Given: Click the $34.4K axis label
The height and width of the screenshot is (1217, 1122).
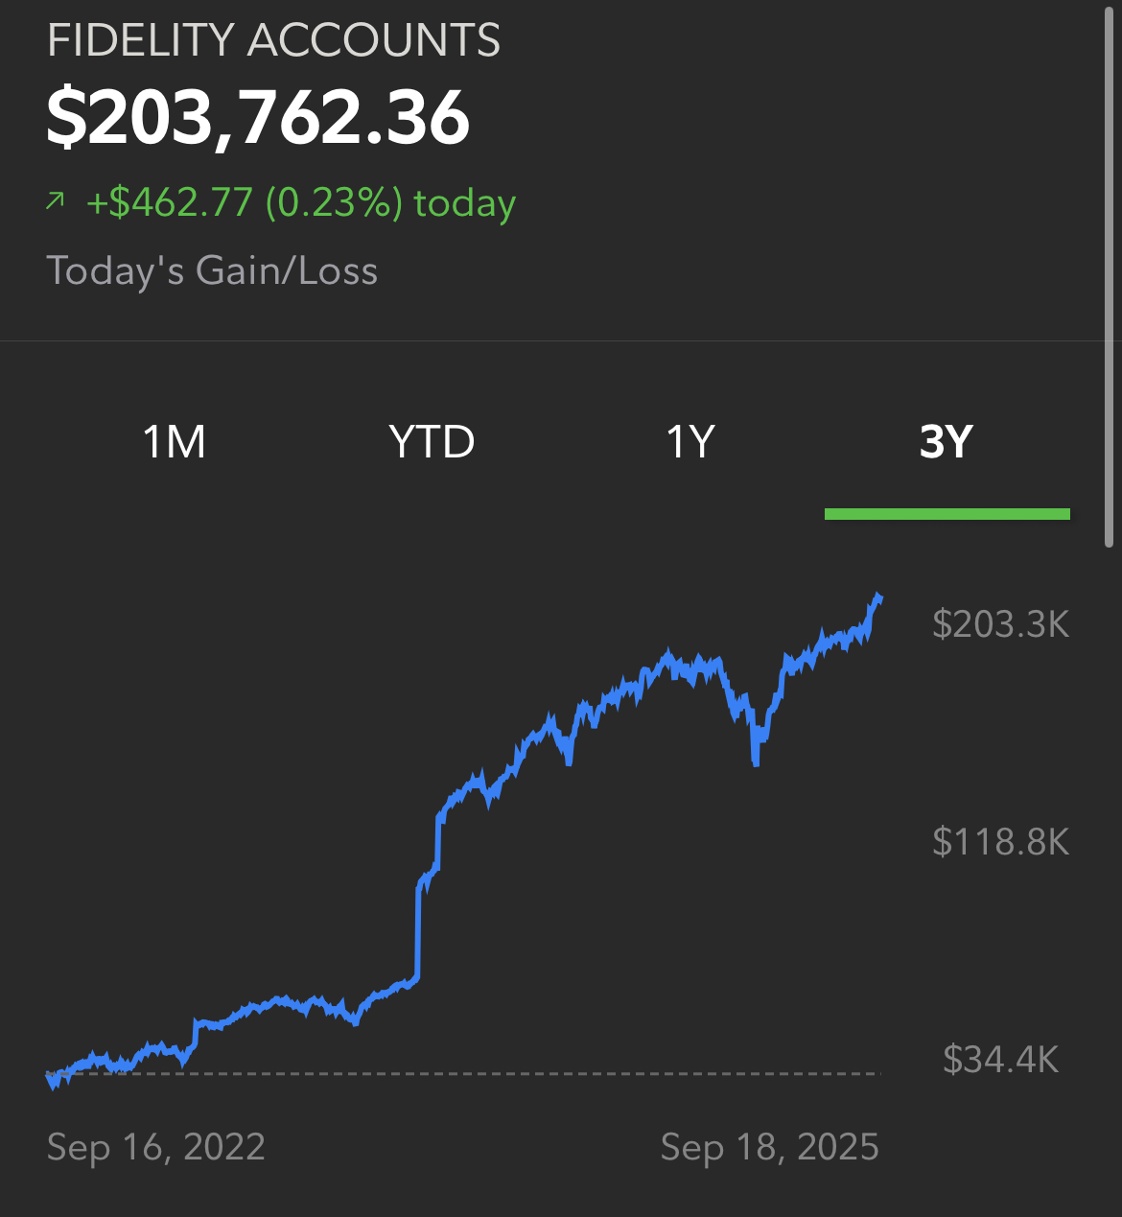Looking at the screenshot, I should click(x=1000, y=1060).
